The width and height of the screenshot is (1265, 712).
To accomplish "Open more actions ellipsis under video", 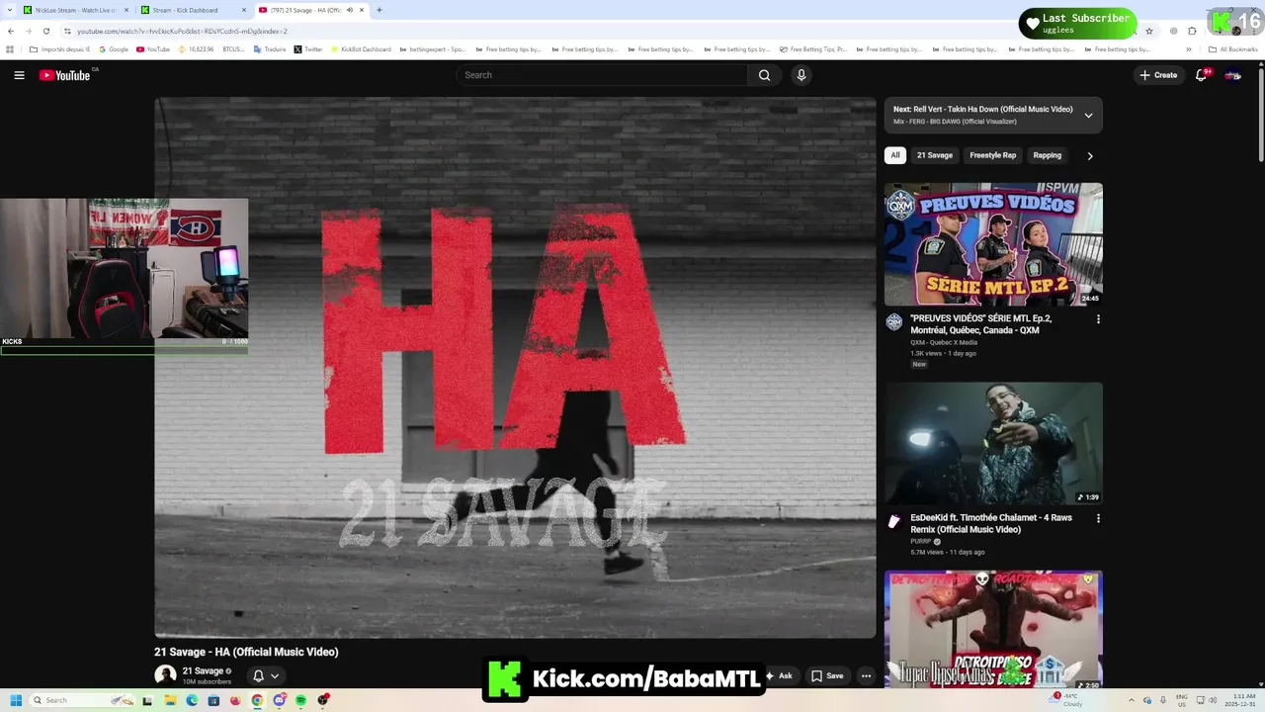I will (866, 676).
